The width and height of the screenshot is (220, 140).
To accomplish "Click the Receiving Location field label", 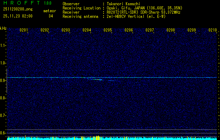I will (81, 8).
